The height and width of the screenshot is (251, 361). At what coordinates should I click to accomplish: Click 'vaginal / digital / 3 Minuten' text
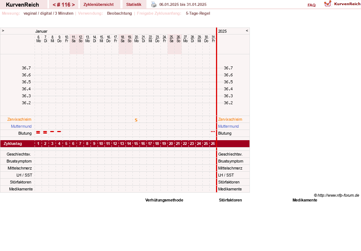click(48, 13)
